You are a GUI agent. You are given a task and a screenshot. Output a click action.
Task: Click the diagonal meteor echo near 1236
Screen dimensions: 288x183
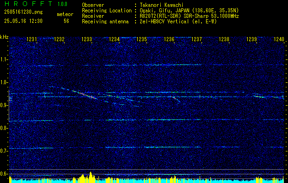click(x=175, y=99)
